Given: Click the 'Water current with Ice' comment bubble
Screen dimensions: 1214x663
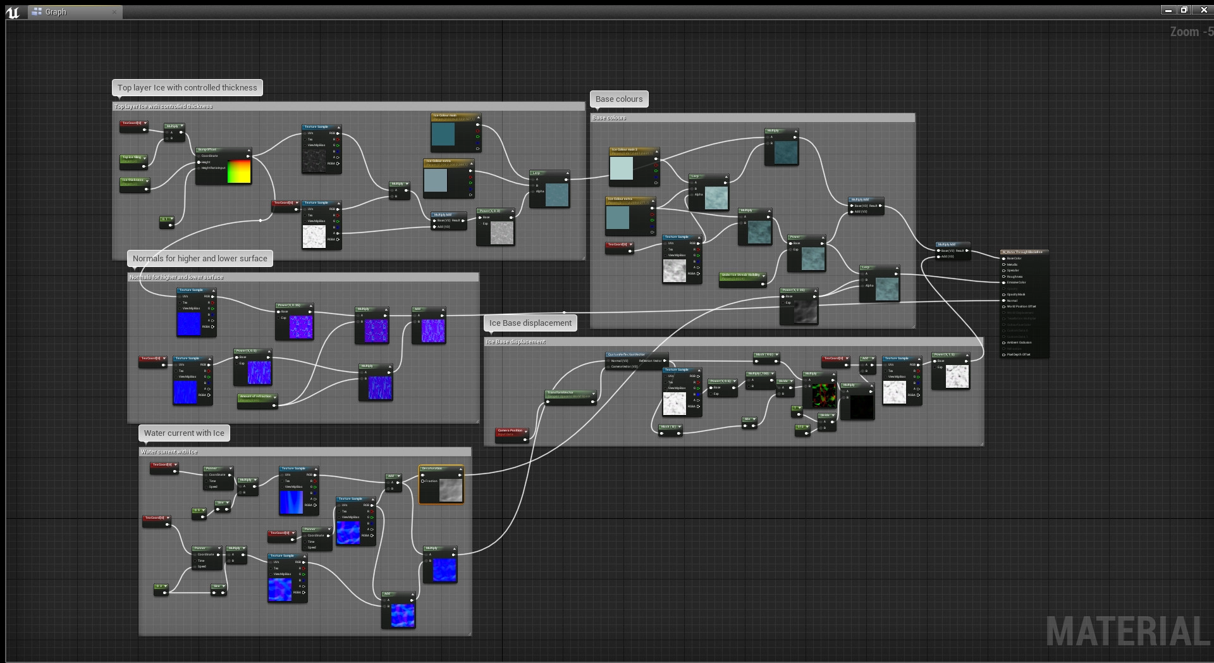Looking at the screenshot, I should pos(184,433).
